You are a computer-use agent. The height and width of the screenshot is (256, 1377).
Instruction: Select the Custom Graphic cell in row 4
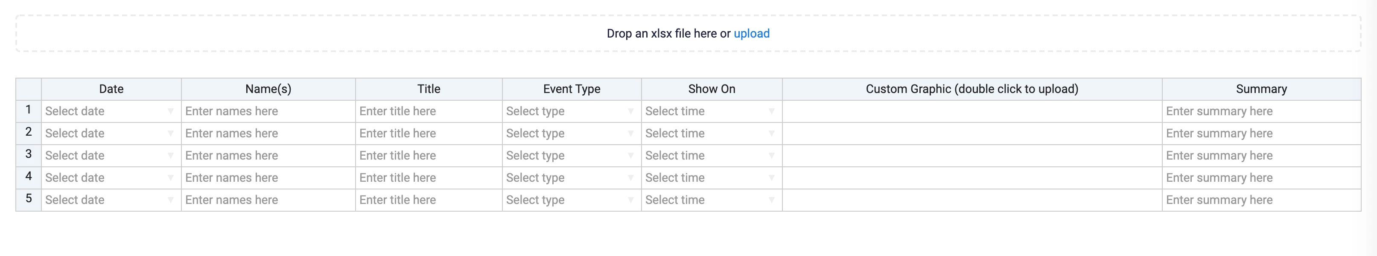(x=971, y=178)
